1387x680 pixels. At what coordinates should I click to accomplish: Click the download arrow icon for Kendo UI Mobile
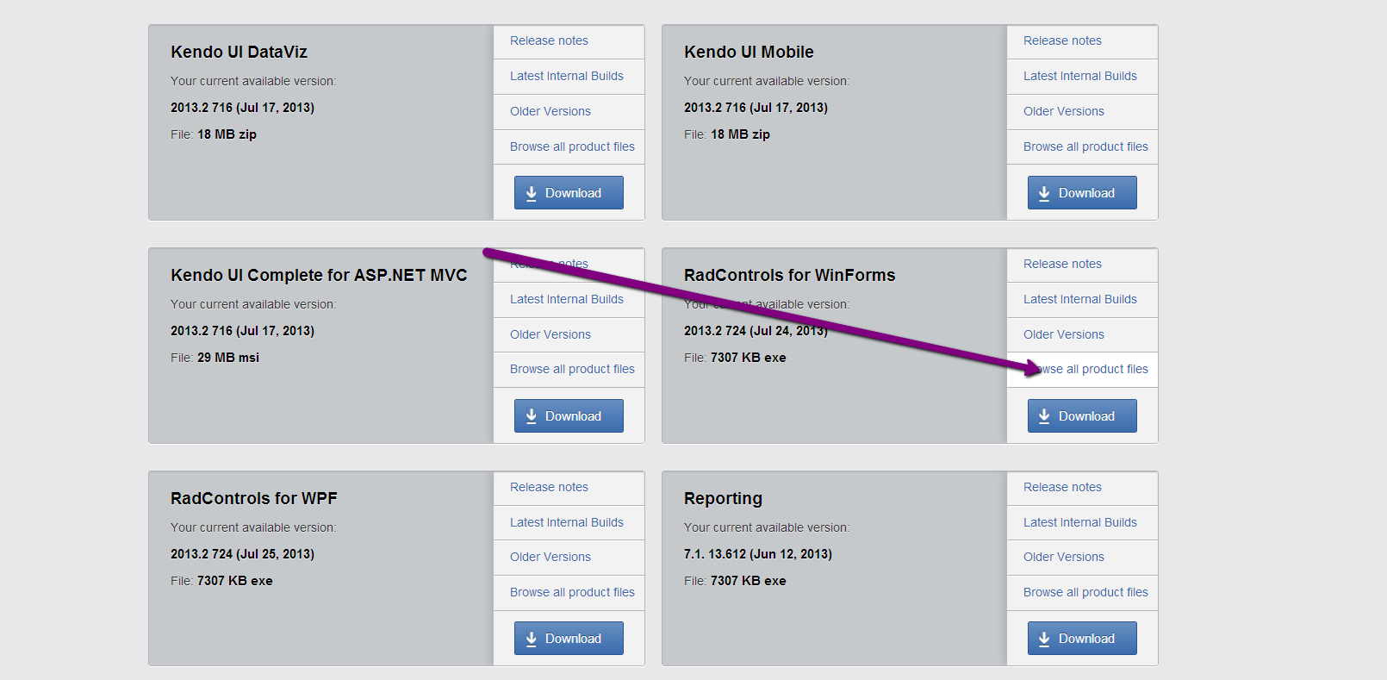point(1044,193)
